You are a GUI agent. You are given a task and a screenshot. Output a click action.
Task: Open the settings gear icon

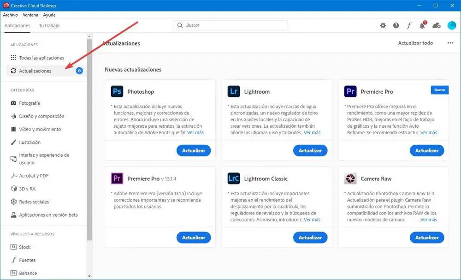383,25
